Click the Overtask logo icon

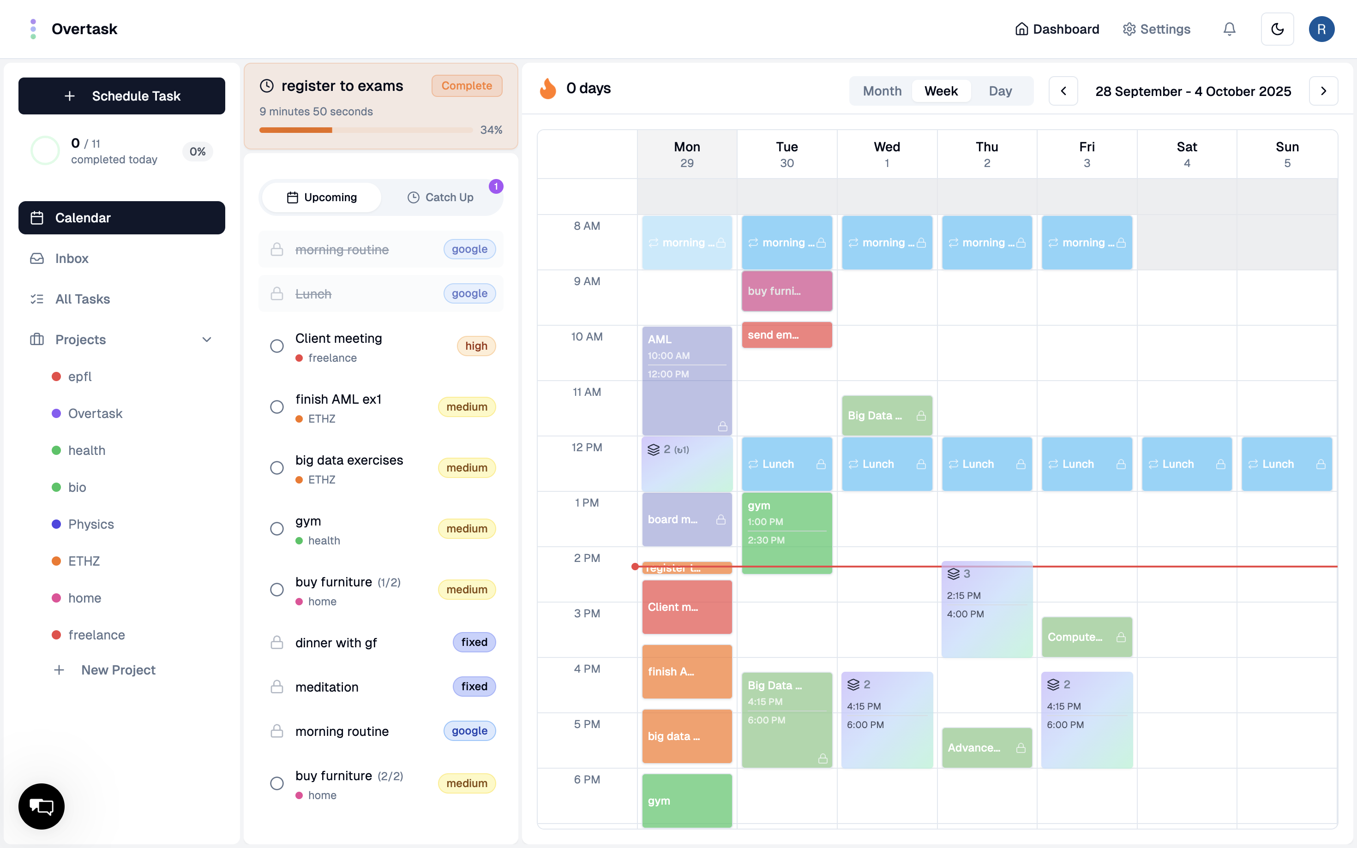click(x=33, y=29)
